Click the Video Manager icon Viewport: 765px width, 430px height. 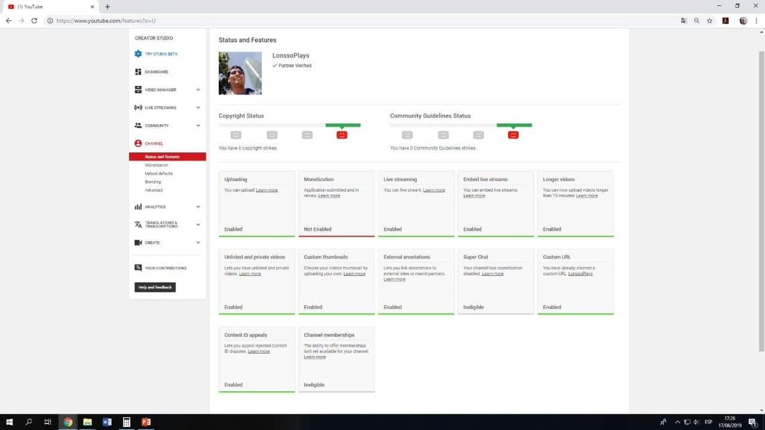(x=138, y=90)
